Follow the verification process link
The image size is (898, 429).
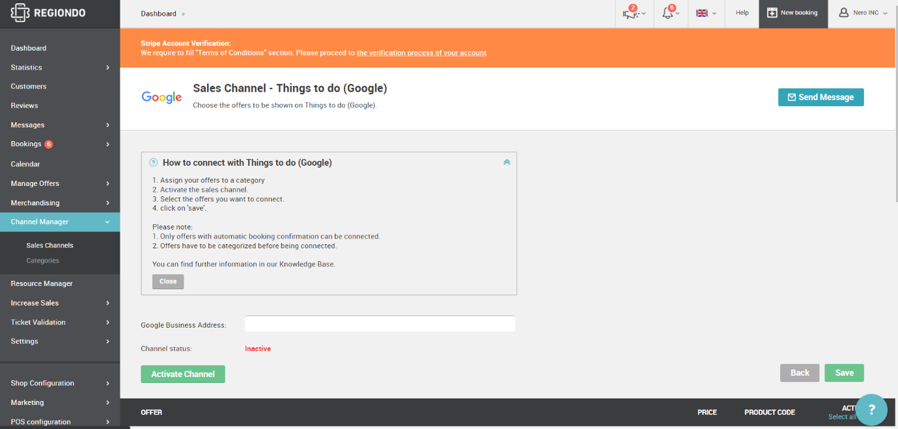(421, 53)
